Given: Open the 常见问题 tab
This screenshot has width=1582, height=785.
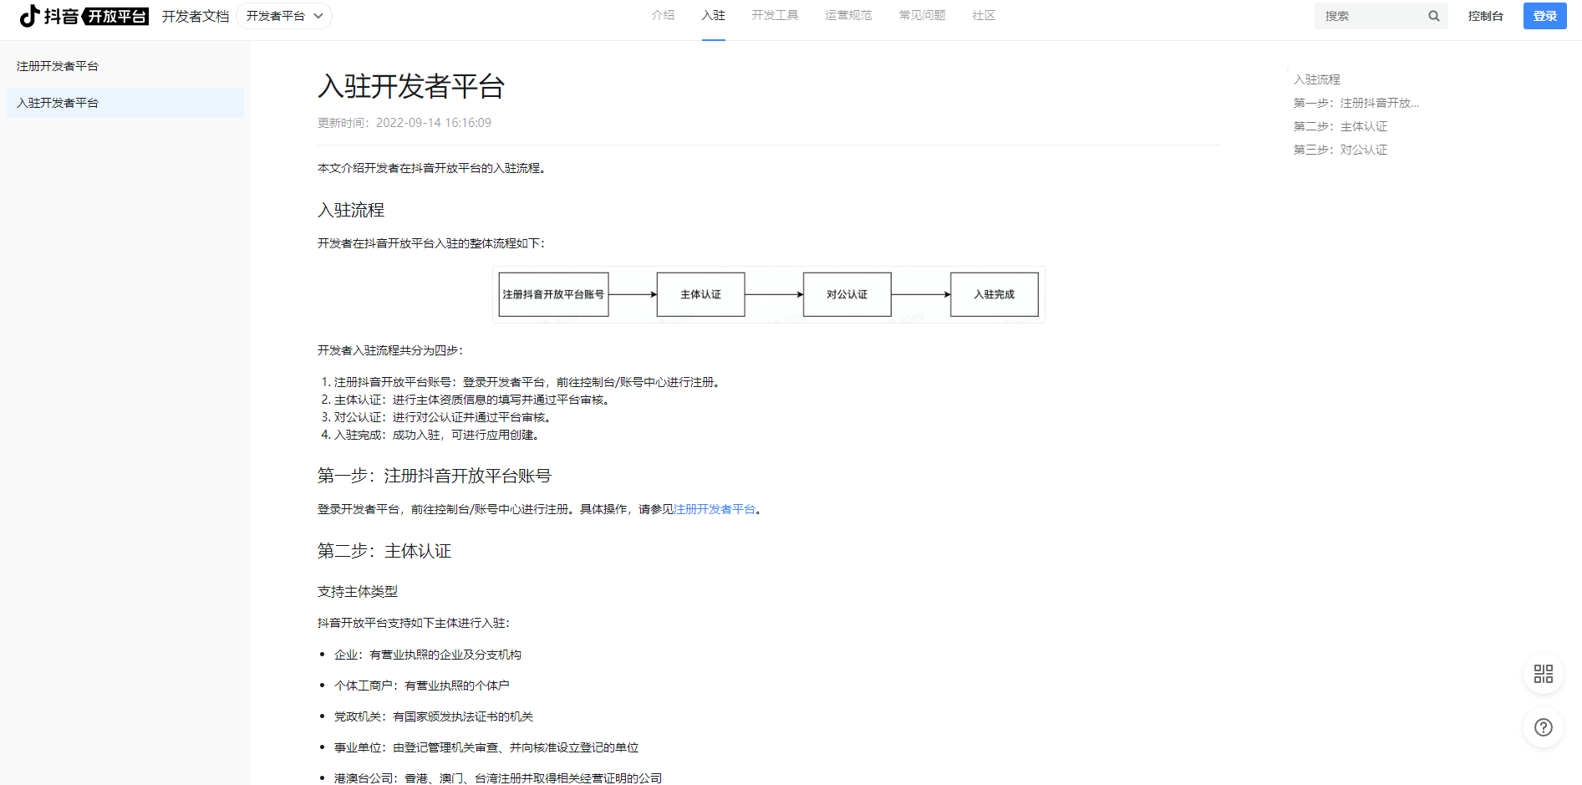Looking at the screenshot, I should click(922, 15).
